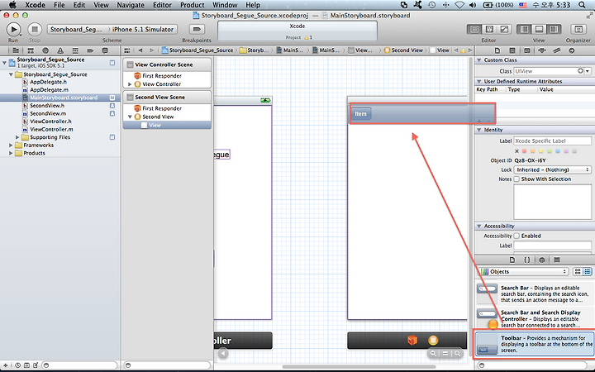Click the Xcode Specific Label field
The width and height of the screenshot is (595, 372).
click(552, 141)
